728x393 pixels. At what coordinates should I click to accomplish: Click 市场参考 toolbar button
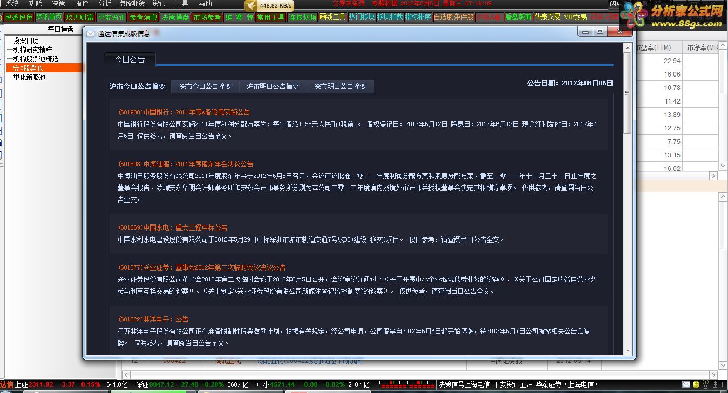click(x=207, y=17)
